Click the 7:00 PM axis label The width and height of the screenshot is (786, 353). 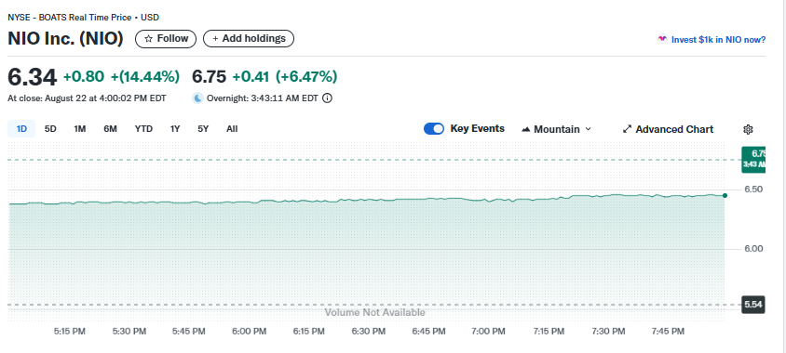point(489,331)
